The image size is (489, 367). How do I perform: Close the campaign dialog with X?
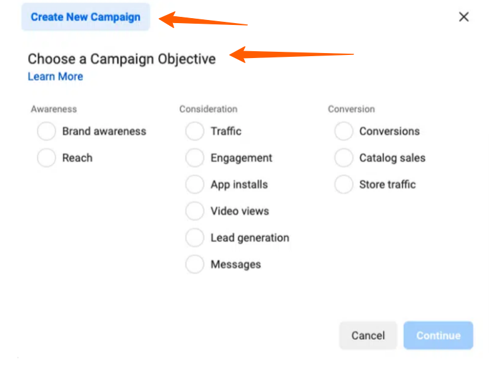tap(463, 17)
